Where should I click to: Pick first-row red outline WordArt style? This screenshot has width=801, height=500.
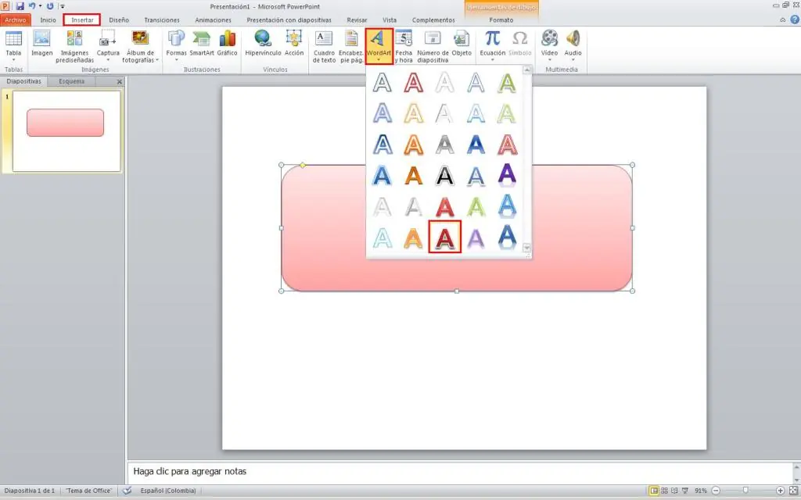pyautogui.click(x=413, y=82)
